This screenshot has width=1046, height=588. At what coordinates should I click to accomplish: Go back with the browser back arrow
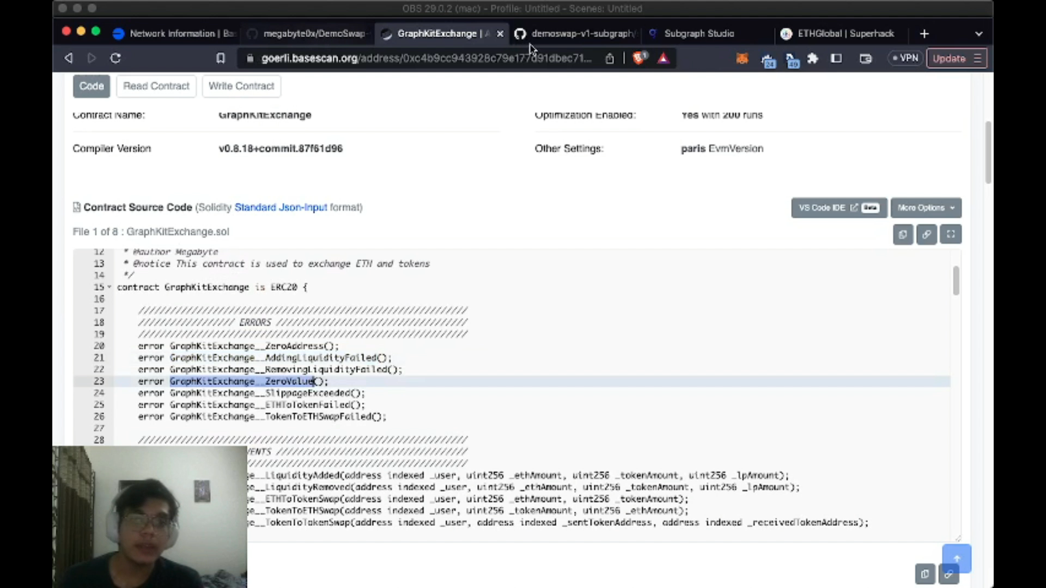69,58
